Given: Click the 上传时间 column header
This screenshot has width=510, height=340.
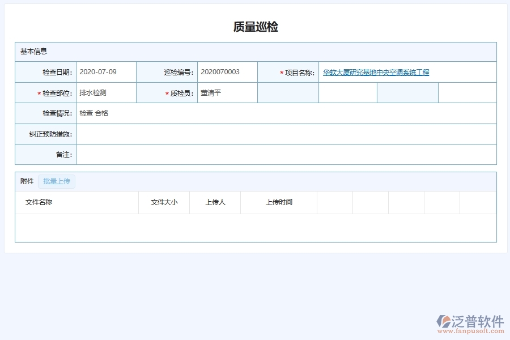Looking at the screenshot, I should click(279, 202).
